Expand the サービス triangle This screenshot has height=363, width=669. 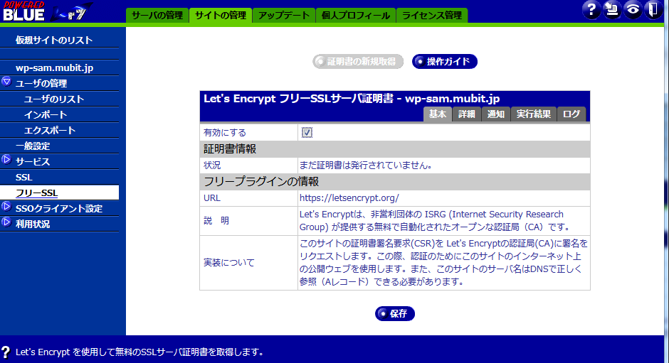coord(6,160)
